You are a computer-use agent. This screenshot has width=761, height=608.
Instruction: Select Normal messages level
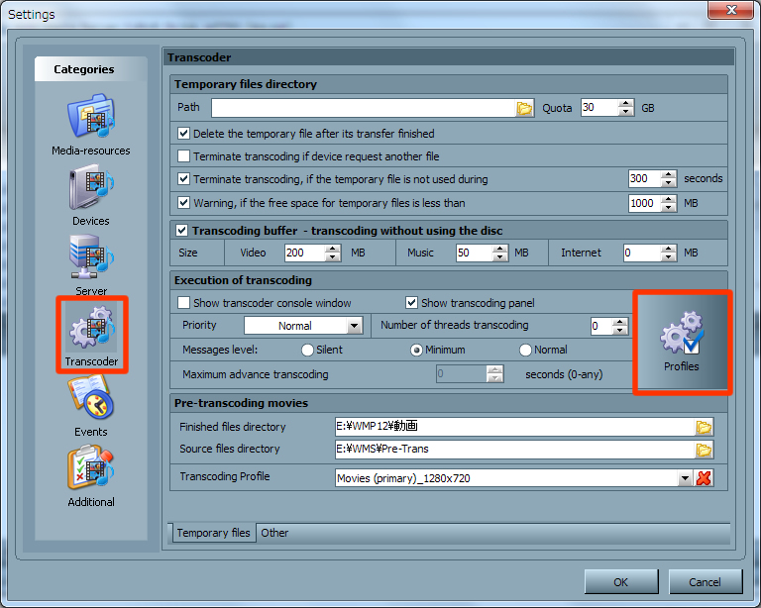[x=525, y=351]
